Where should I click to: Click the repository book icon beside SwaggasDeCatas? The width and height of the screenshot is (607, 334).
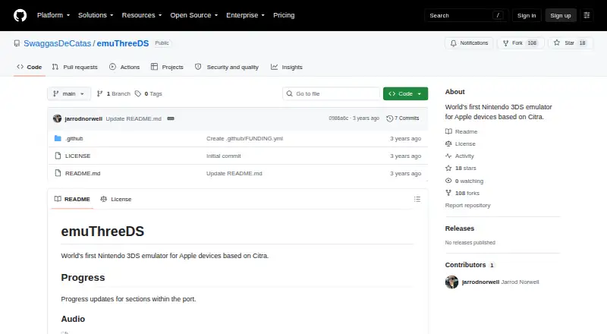pos(17,43)
